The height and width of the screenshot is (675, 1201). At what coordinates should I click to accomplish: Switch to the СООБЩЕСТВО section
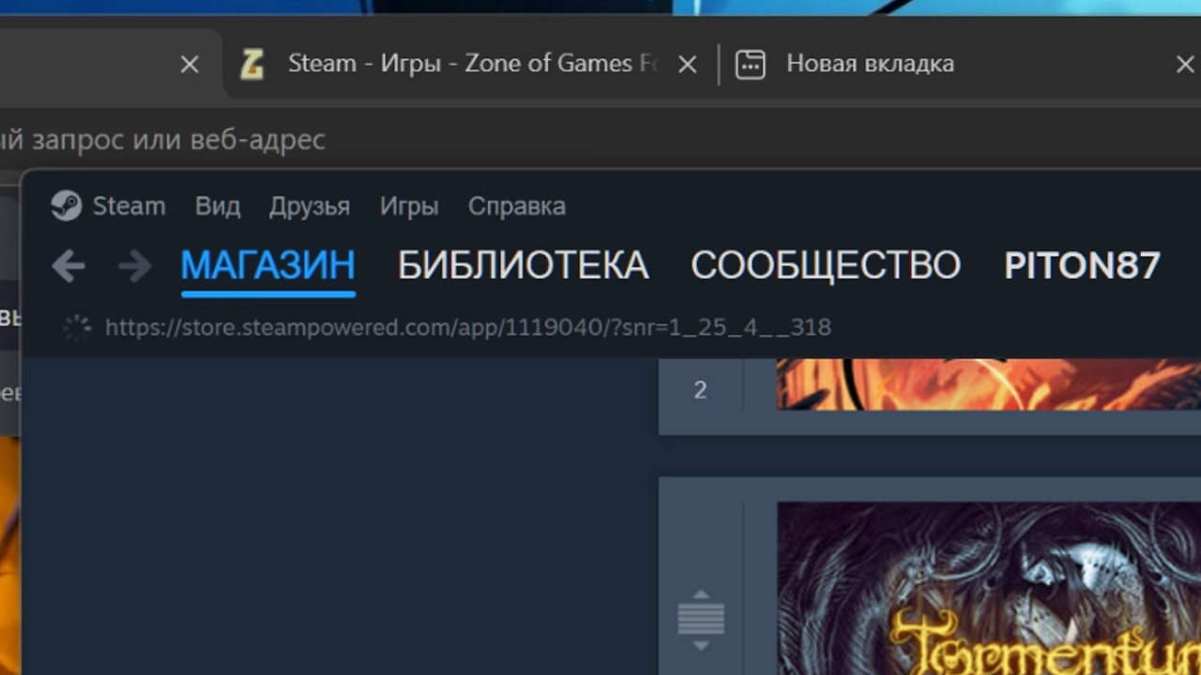tap(826, 266)
